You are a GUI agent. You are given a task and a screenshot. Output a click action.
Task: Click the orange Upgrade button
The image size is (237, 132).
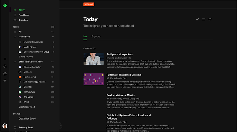[x=89, y=4]
